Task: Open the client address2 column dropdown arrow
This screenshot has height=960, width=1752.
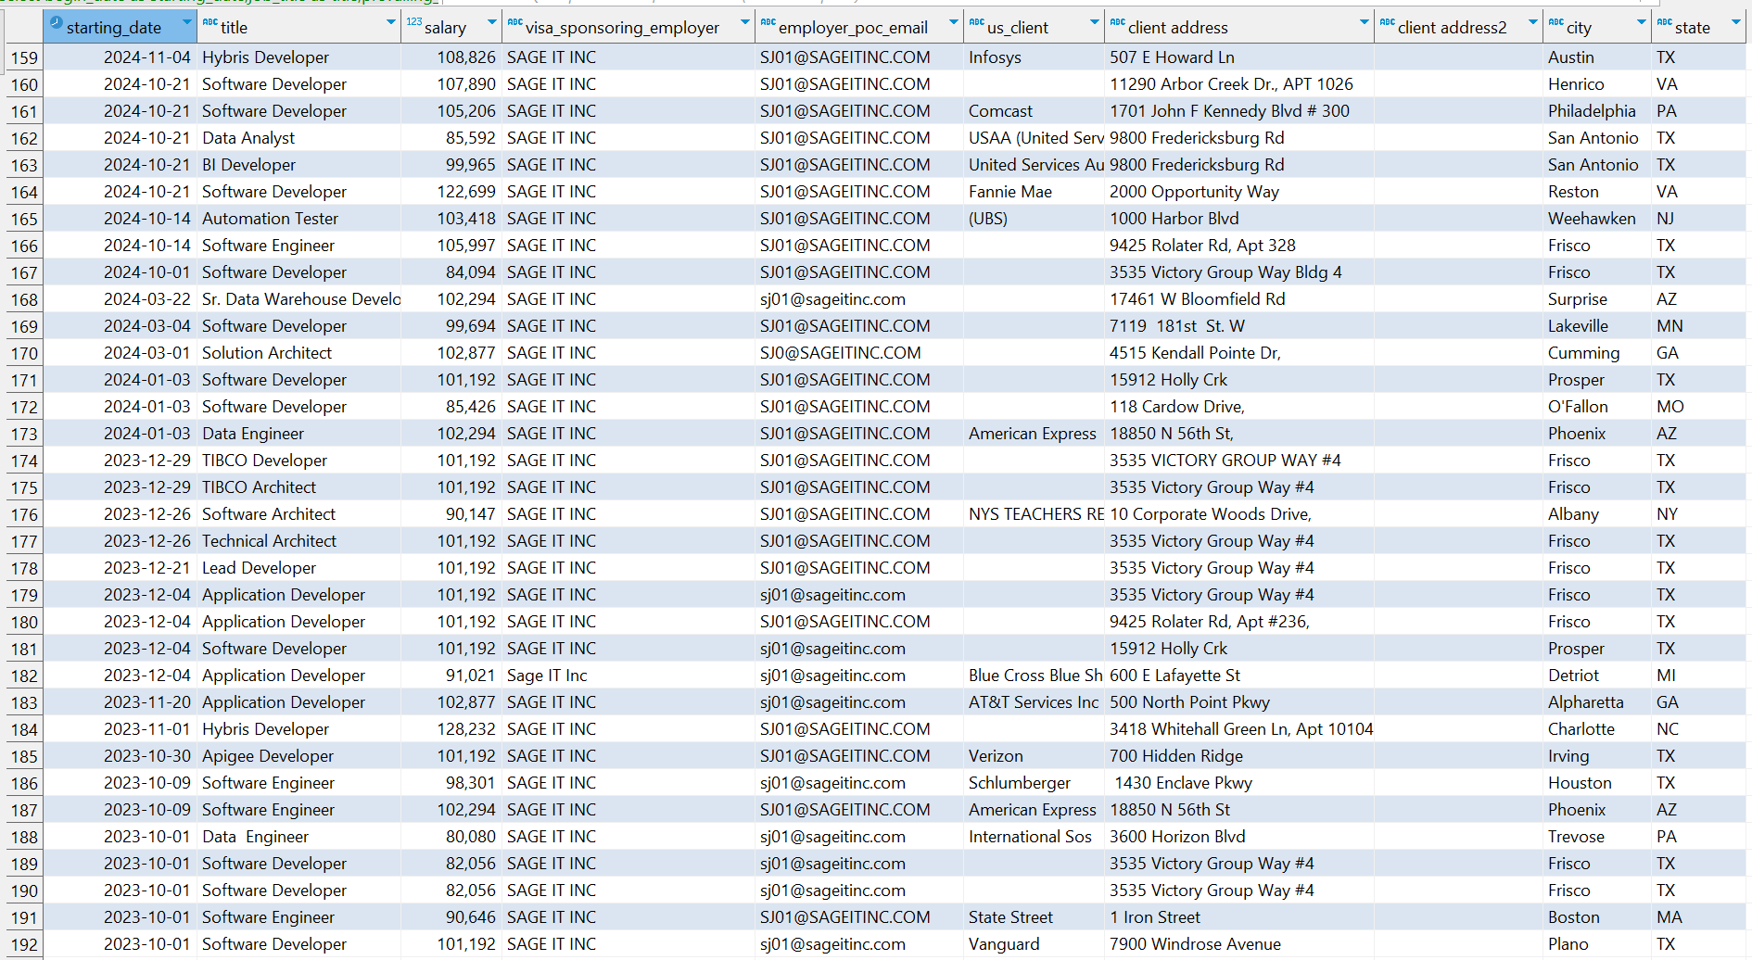Action: coord(1532,22)
